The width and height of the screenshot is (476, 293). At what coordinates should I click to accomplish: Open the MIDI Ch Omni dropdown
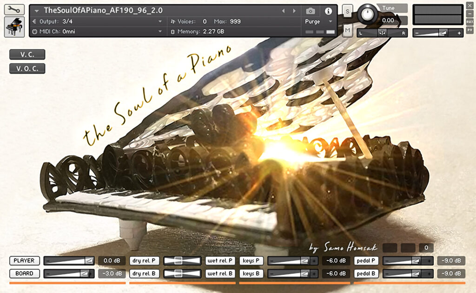[x=160, y=32]
